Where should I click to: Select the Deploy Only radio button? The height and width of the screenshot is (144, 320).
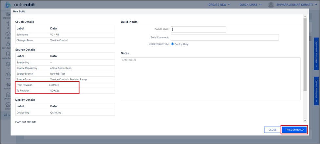[172, 44]
